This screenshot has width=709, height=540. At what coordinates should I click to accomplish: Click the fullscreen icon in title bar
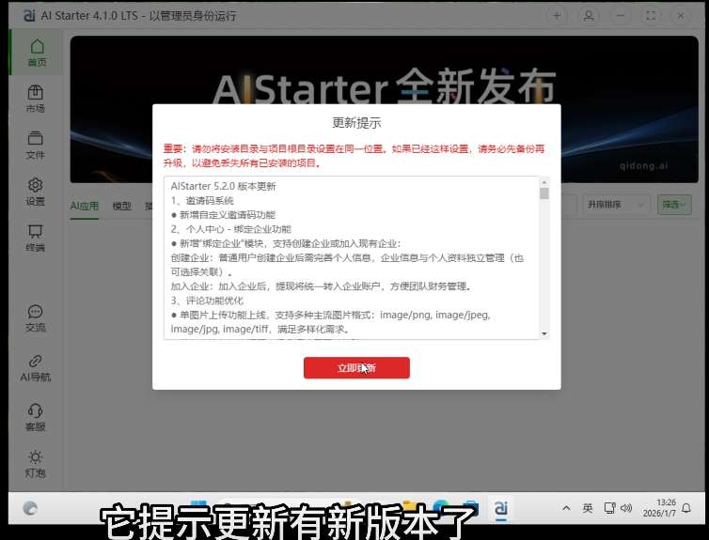pyautogui.click(x=651, y=16)
